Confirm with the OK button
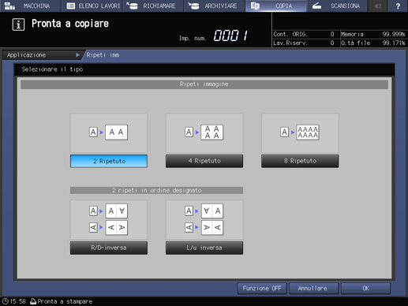This screenshot has width=408, height=306. click(365, 289)
